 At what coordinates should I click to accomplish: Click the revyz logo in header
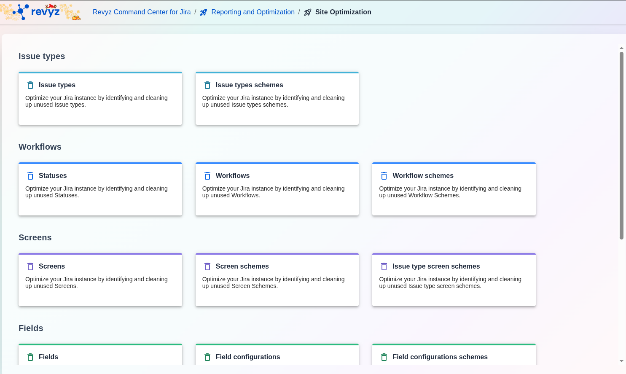40,12
